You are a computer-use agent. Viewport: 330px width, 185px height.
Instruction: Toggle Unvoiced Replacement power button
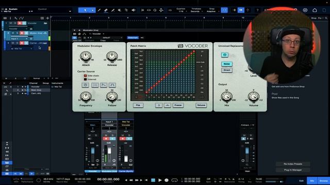pyautogui.click(x=225, y=55)
